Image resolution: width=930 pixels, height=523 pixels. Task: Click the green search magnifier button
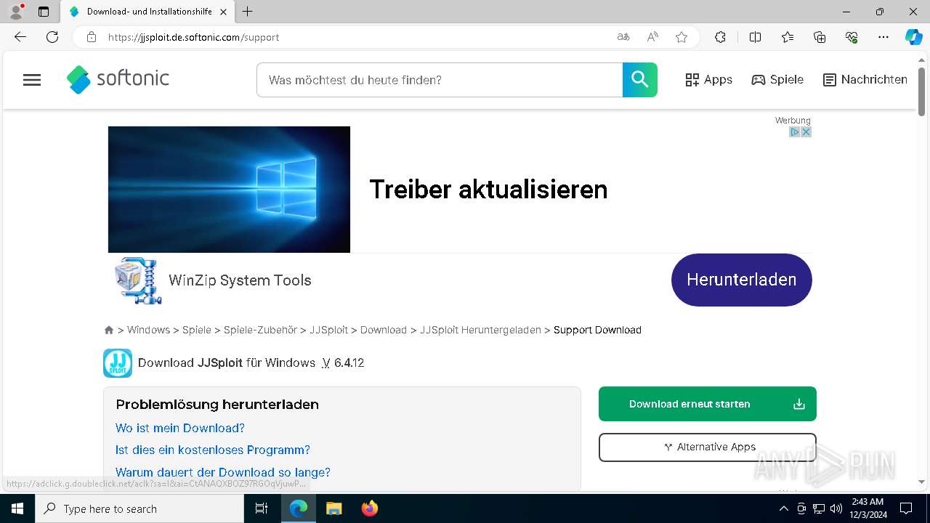pos(640,80)
